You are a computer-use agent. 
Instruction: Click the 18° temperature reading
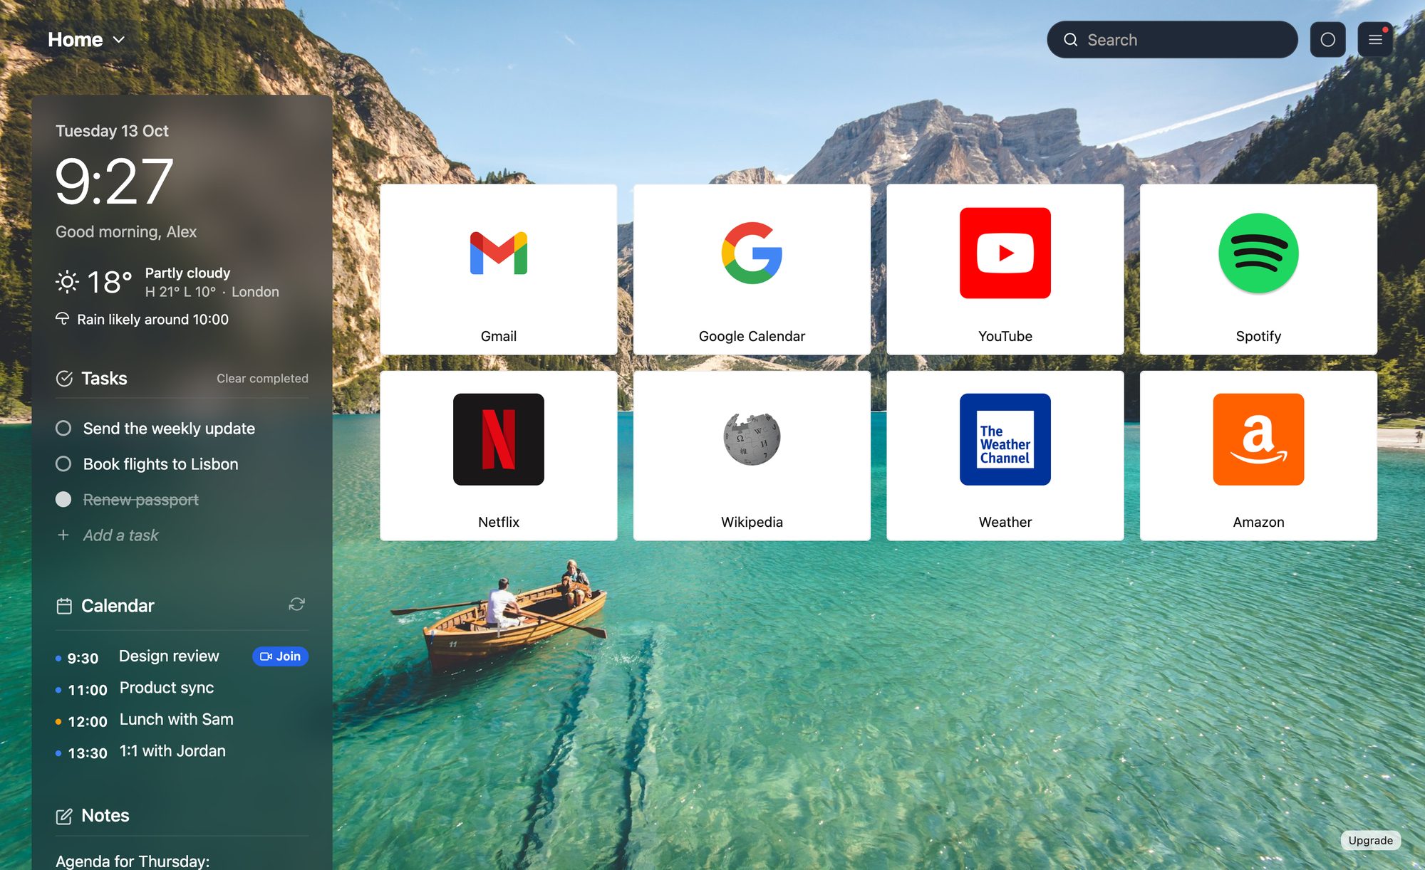(109, 282)
